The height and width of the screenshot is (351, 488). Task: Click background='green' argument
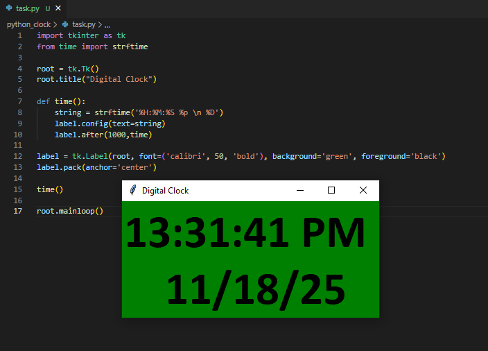tap(312, 156)
